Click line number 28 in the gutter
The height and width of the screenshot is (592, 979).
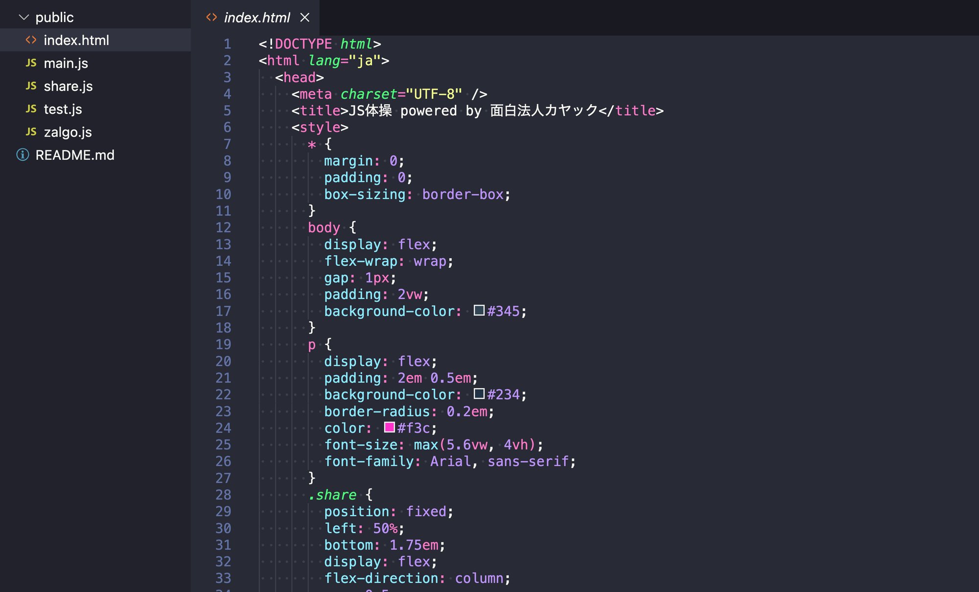point(223,495)
